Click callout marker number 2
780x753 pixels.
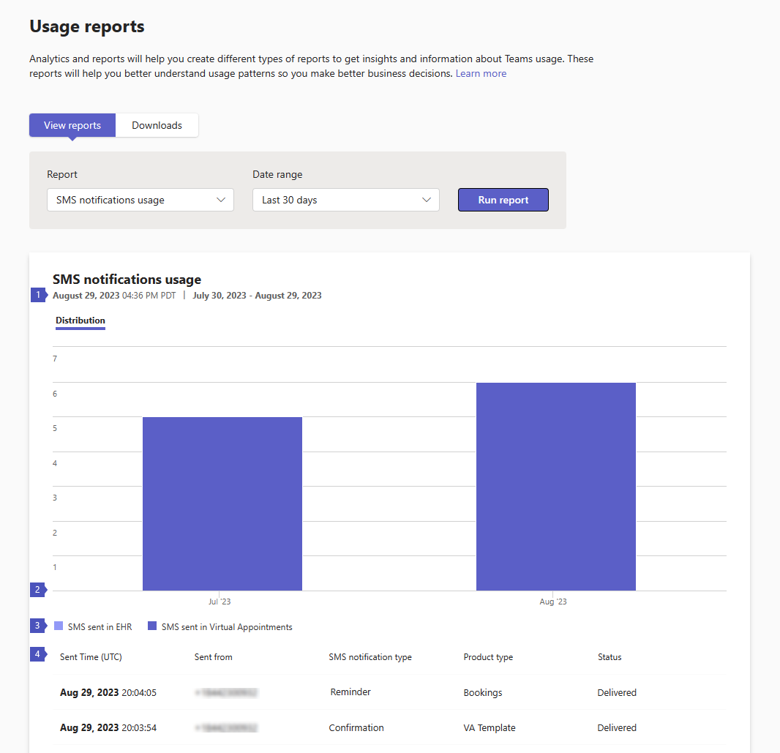37,589
